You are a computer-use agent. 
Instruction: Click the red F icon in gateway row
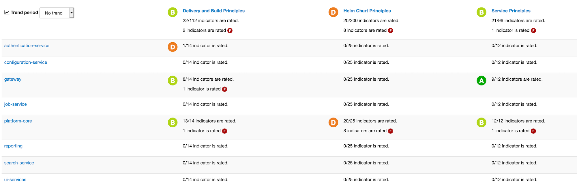point(224,89)
